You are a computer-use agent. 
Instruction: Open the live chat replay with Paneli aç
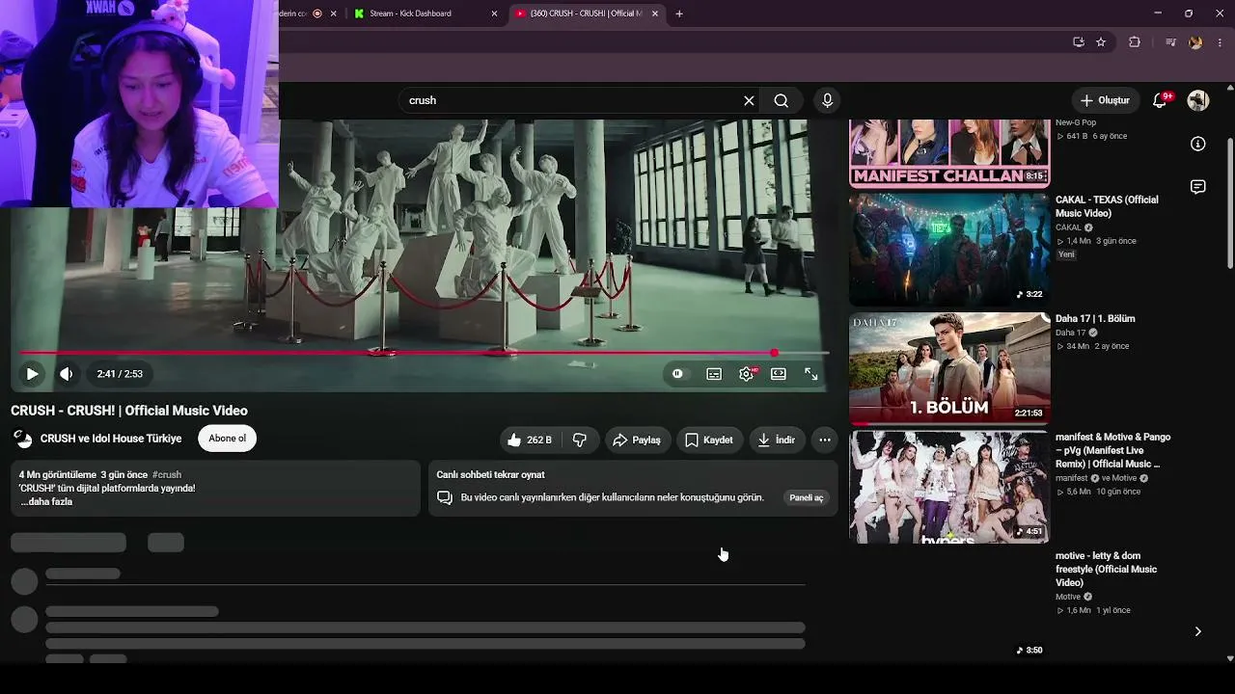tap(807, 497)
